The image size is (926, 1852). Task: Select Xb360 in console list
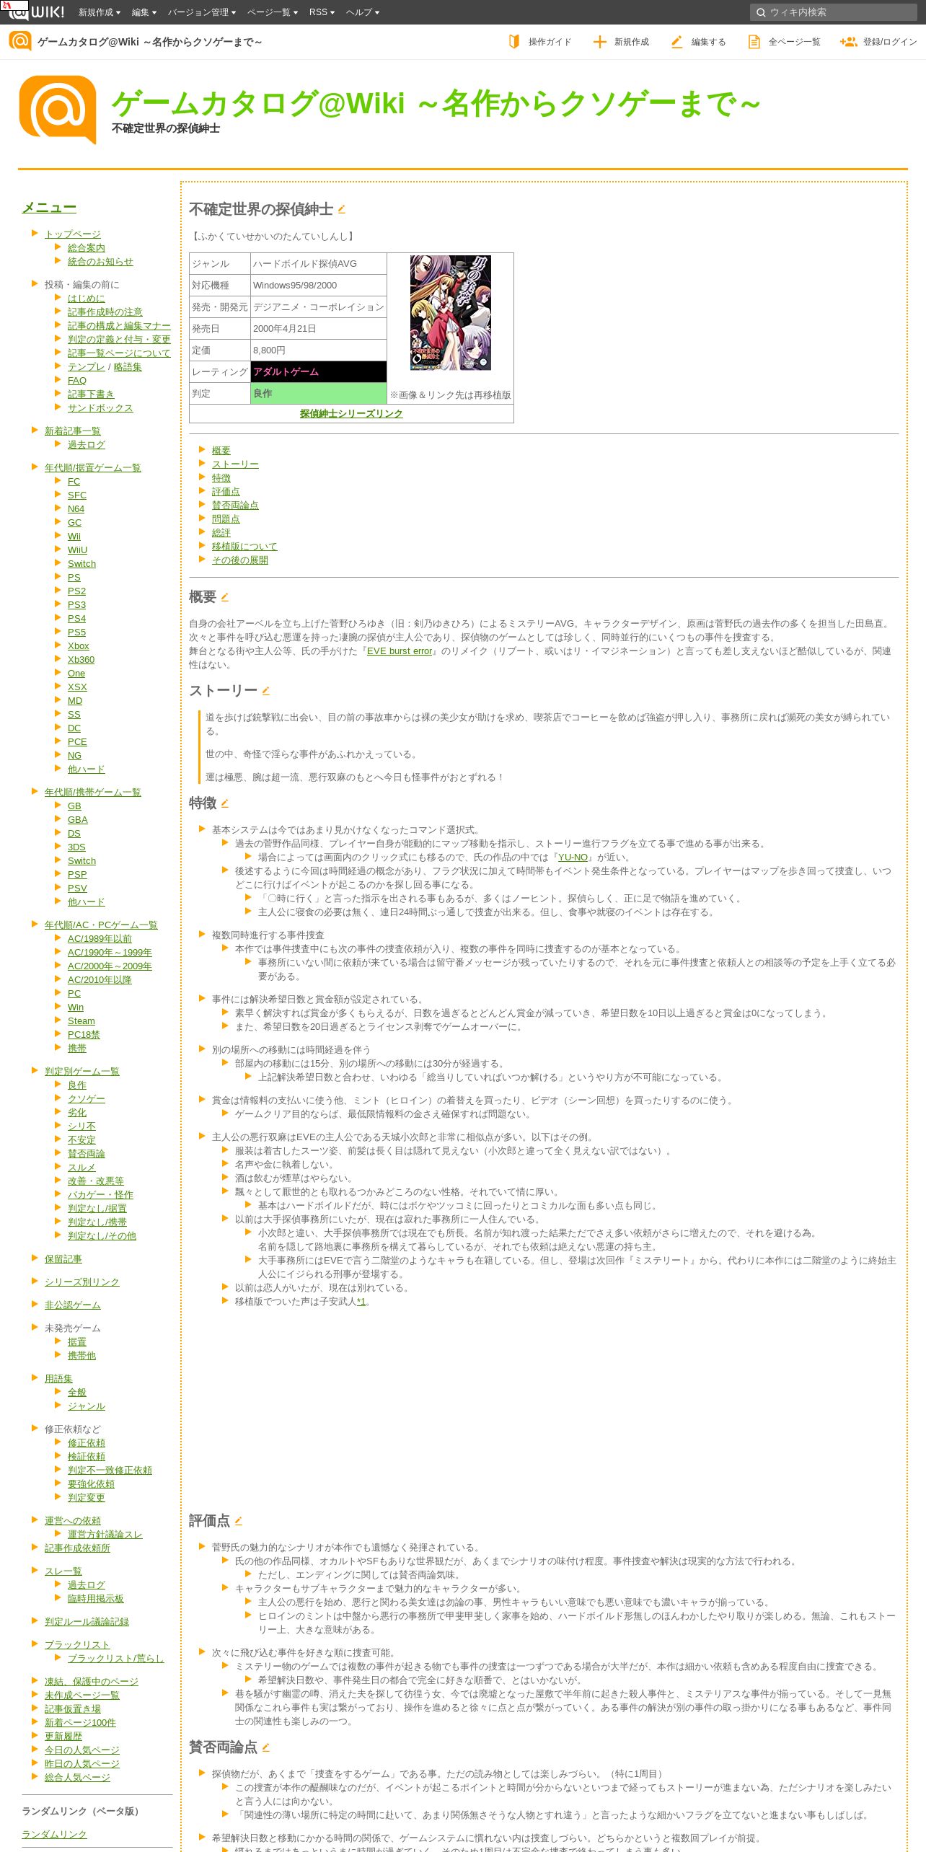tap(81, 660)
